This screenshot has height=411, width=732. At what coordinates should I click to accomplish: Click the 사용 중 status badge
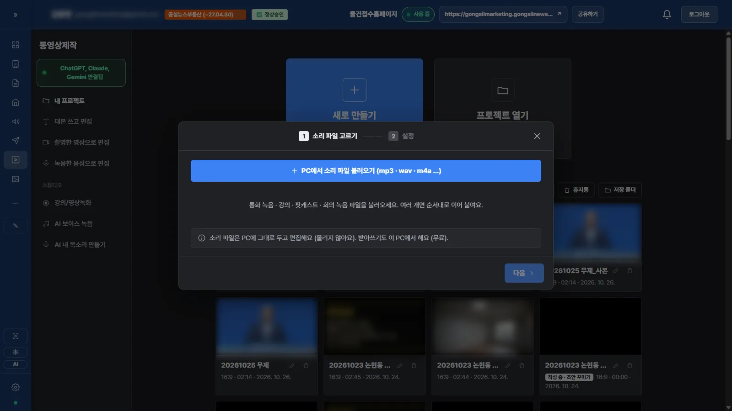point(418,15)
